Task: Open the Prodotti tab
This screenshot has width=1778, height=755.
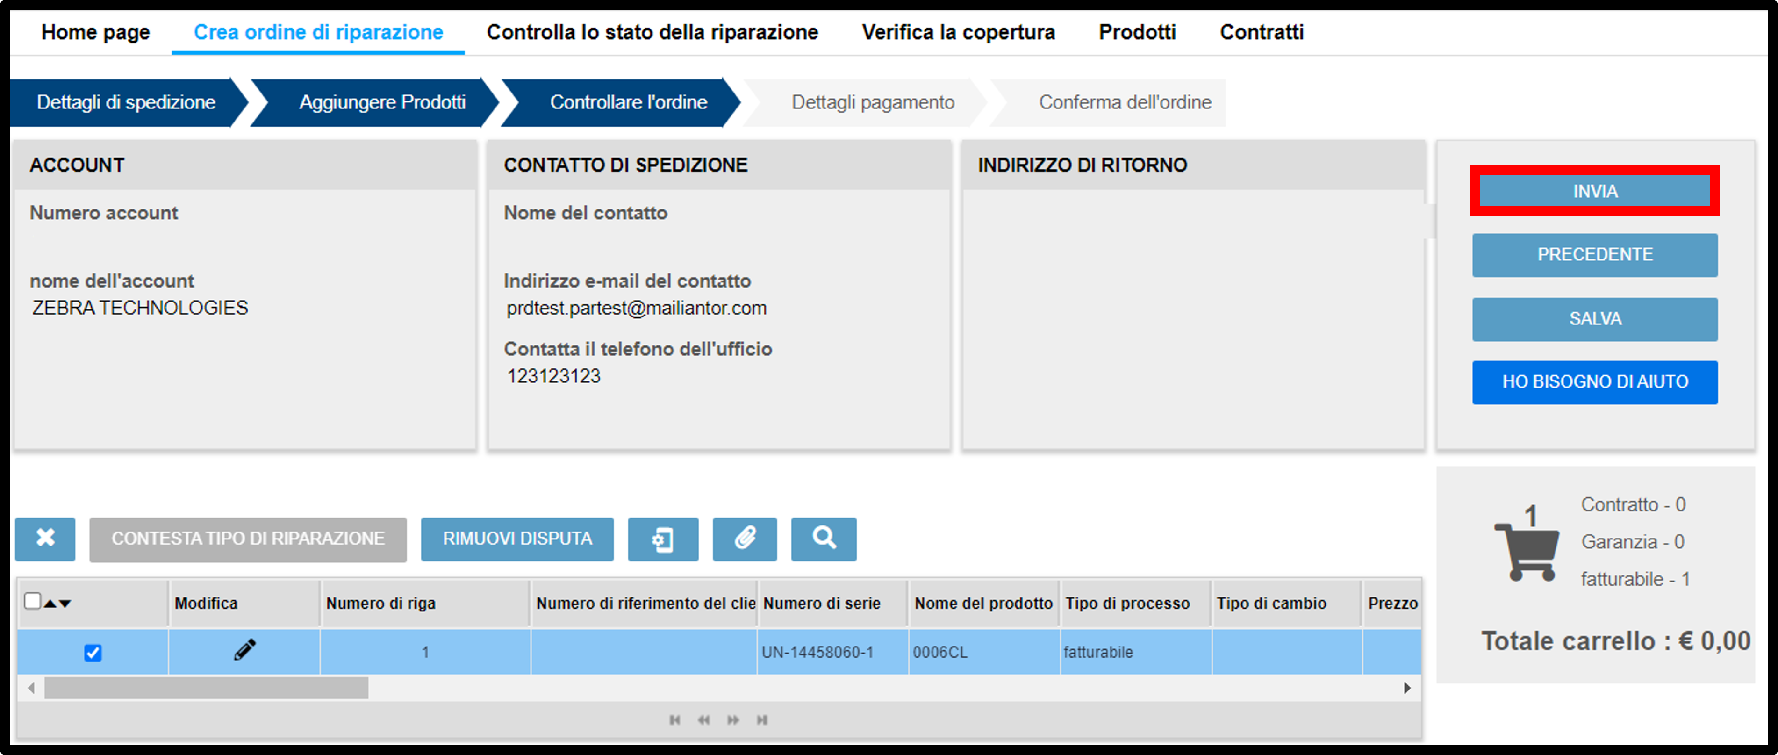Action: coord(1137,32)
